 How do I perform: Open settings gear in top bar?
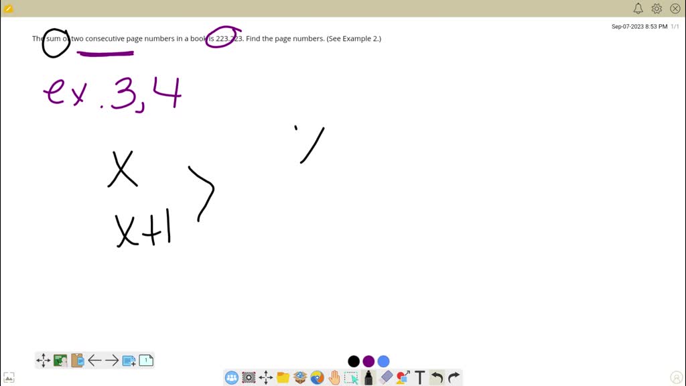657,8
